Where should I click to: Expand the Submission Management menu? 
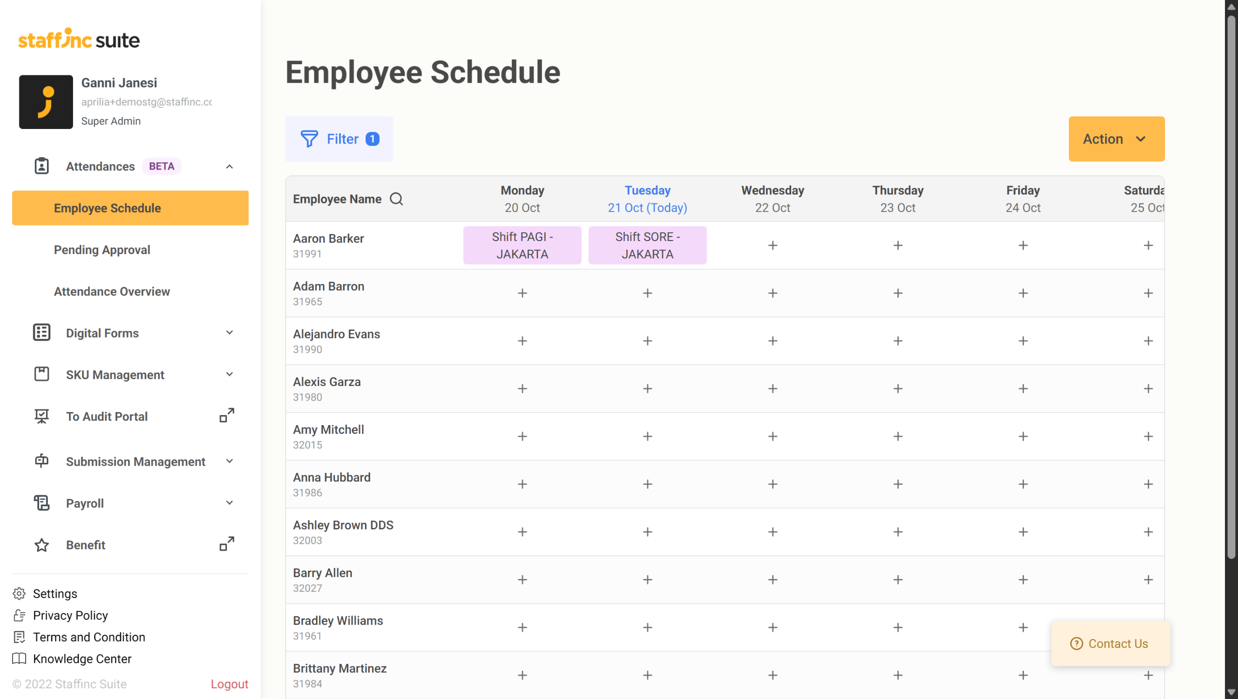coord(229,461)
